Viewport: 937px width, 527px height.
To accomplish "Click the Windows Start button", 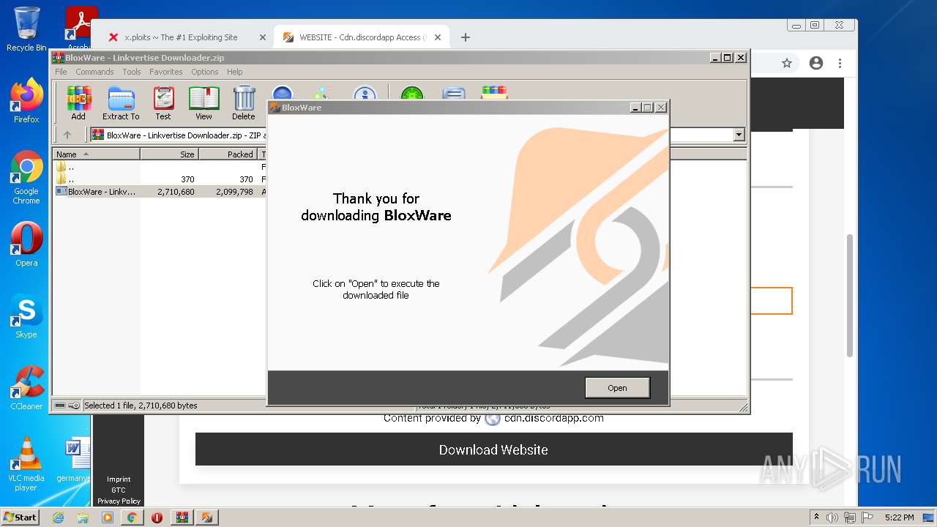I will [x=20, y=517].
